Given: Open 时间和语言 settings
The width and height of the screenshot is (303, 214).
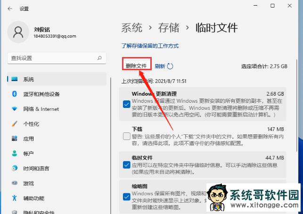Looking at the screenshot, I should [57, 168].
